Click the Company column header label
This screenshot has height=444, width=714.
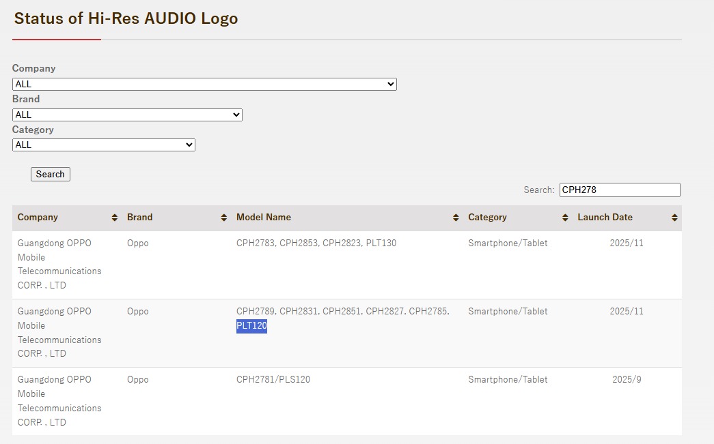pyautogui.click(x=38, y=218)
